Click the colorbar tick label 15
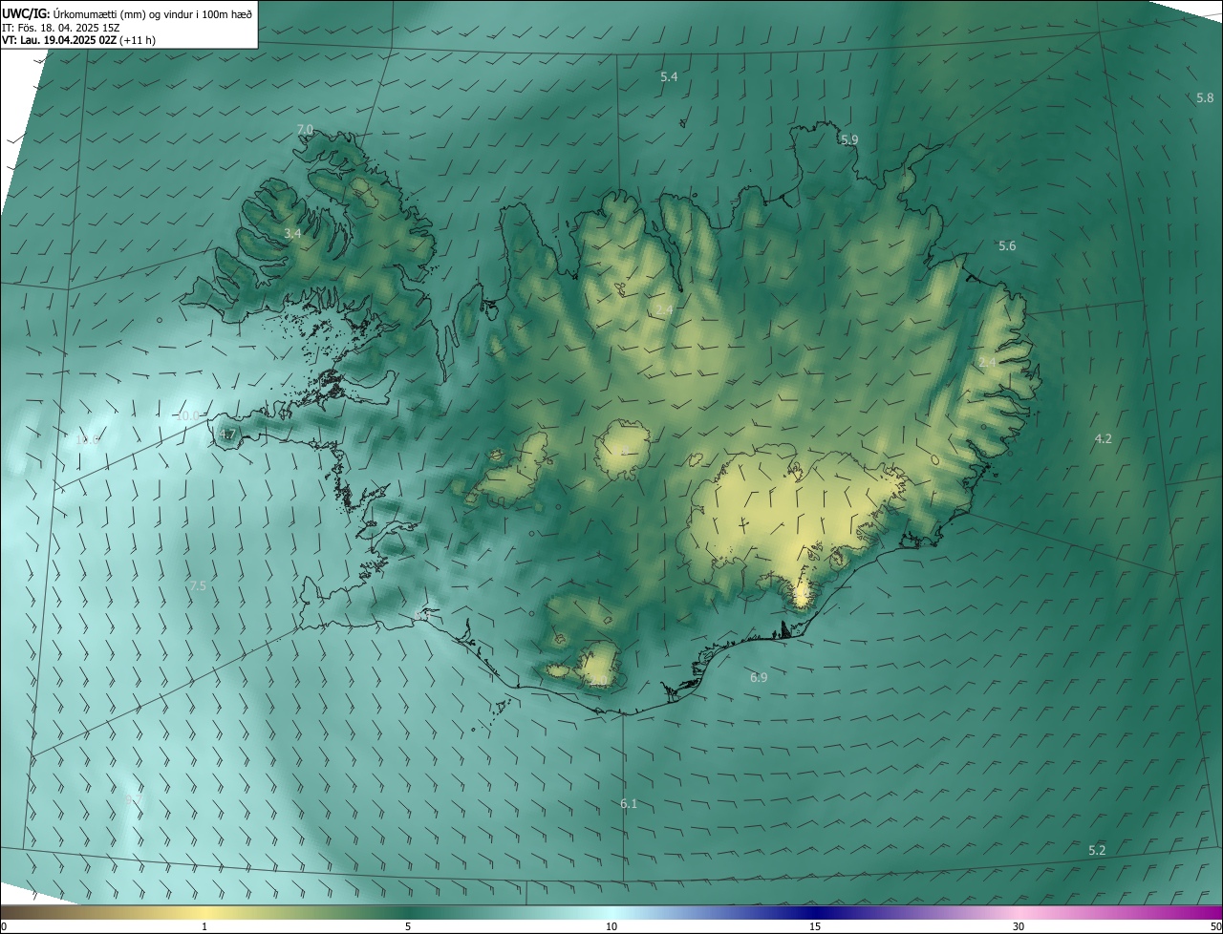 point(815,927)
